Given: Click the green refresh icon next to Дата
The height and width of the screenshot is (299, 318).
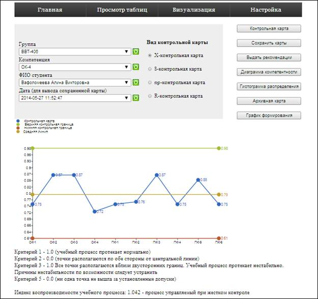Looking at the screenshot, I should click(x=136, y=98).
